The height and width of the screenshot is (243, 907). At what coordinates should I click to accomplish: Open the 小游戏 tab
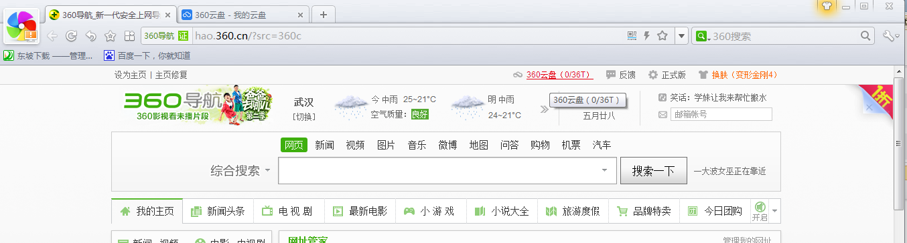click(x=431, y=211)
